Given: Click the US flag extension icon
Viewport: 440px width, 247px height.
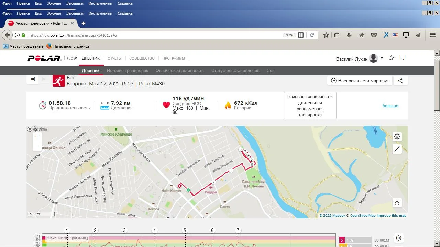Looking at the screenshot, I should 395,35.
